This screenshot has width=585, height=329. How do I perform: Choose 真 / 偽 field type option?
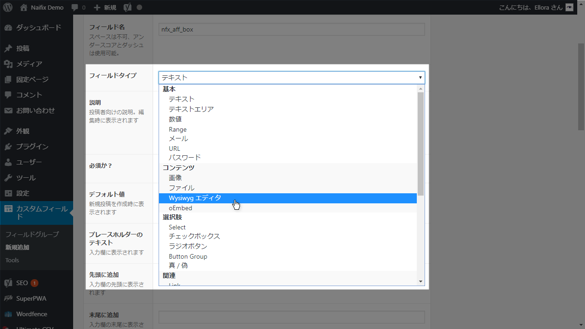tap(288, 265)
